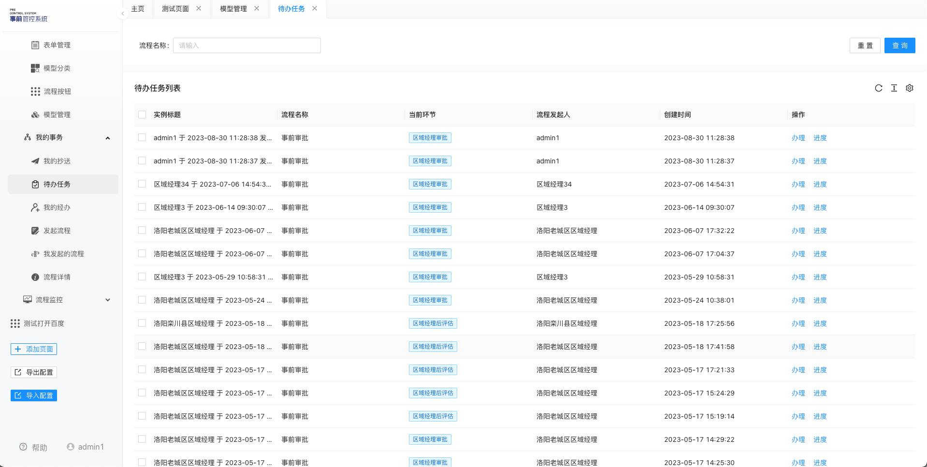The height and width of the screenshot is (467, 927).
Task: Check the 洛阳栾川县区域经理 row checkbox
Action: click(x=142, y=323)
